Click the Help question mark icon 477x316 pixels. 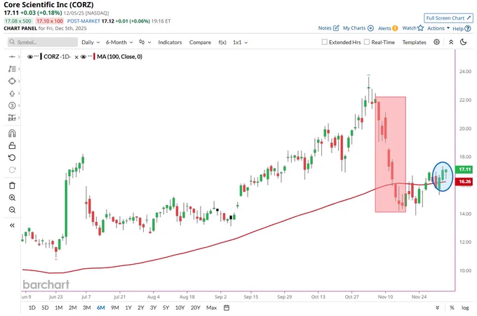(x=468, y=29)
